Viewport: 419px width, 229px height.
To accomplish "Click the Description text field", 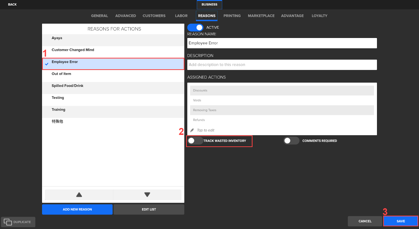I will [x=282, y=65].
